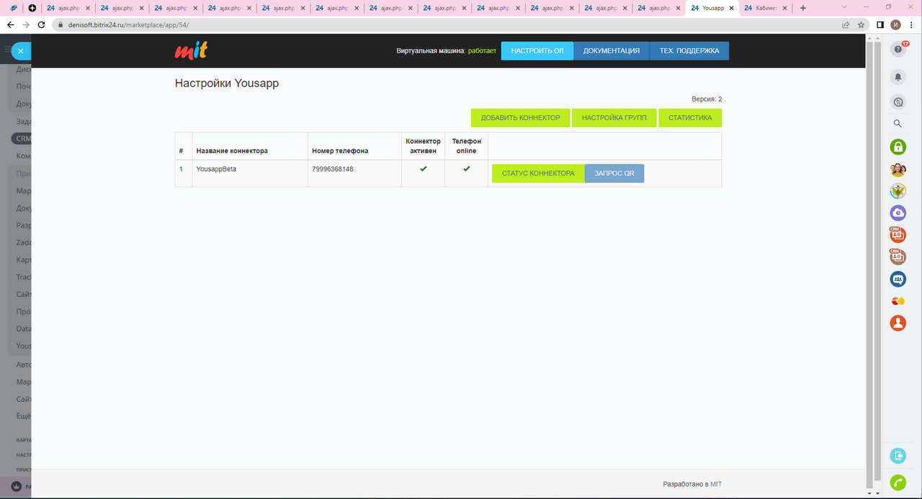Open the emblem avatar chat
The image size is (922, 499).
pyautogui.click(x=898, y=191)
